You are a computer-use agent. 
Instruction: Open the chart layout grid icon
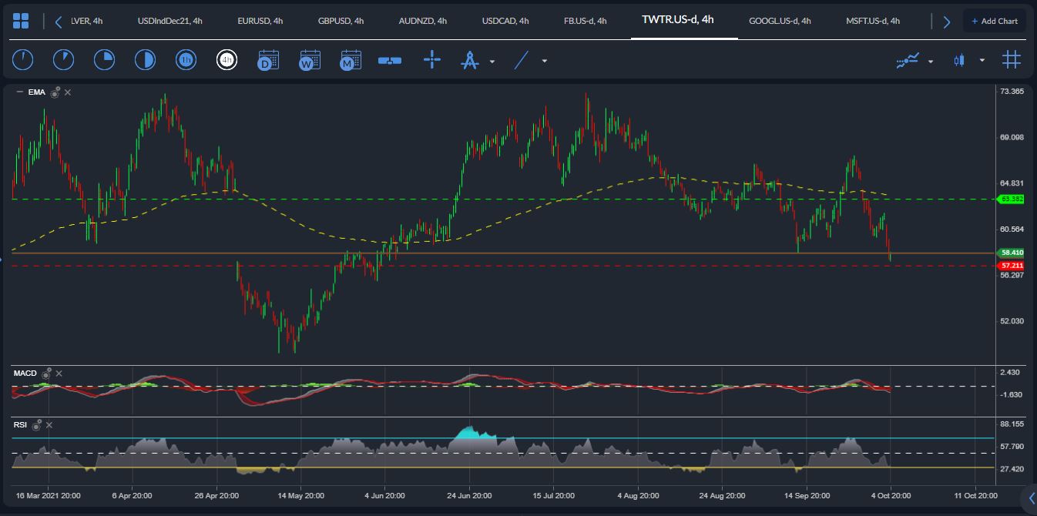22,21
